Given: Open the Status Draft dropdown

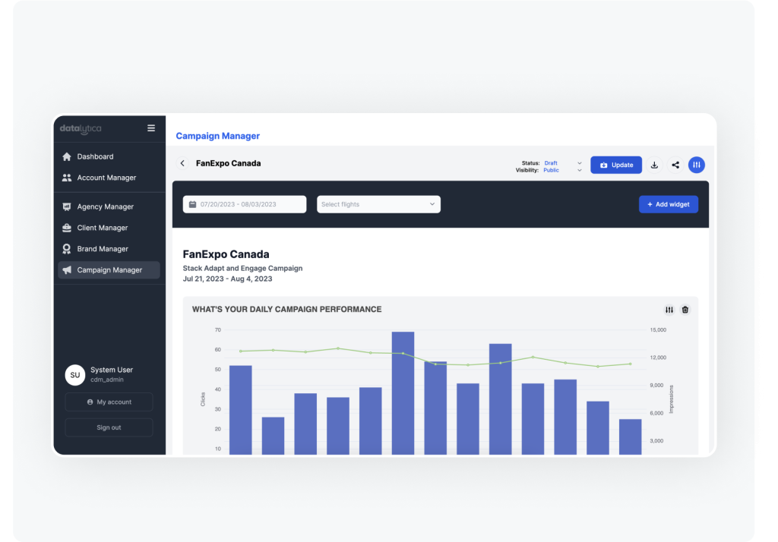Looking at the screenshot, I should coord(563,163).
